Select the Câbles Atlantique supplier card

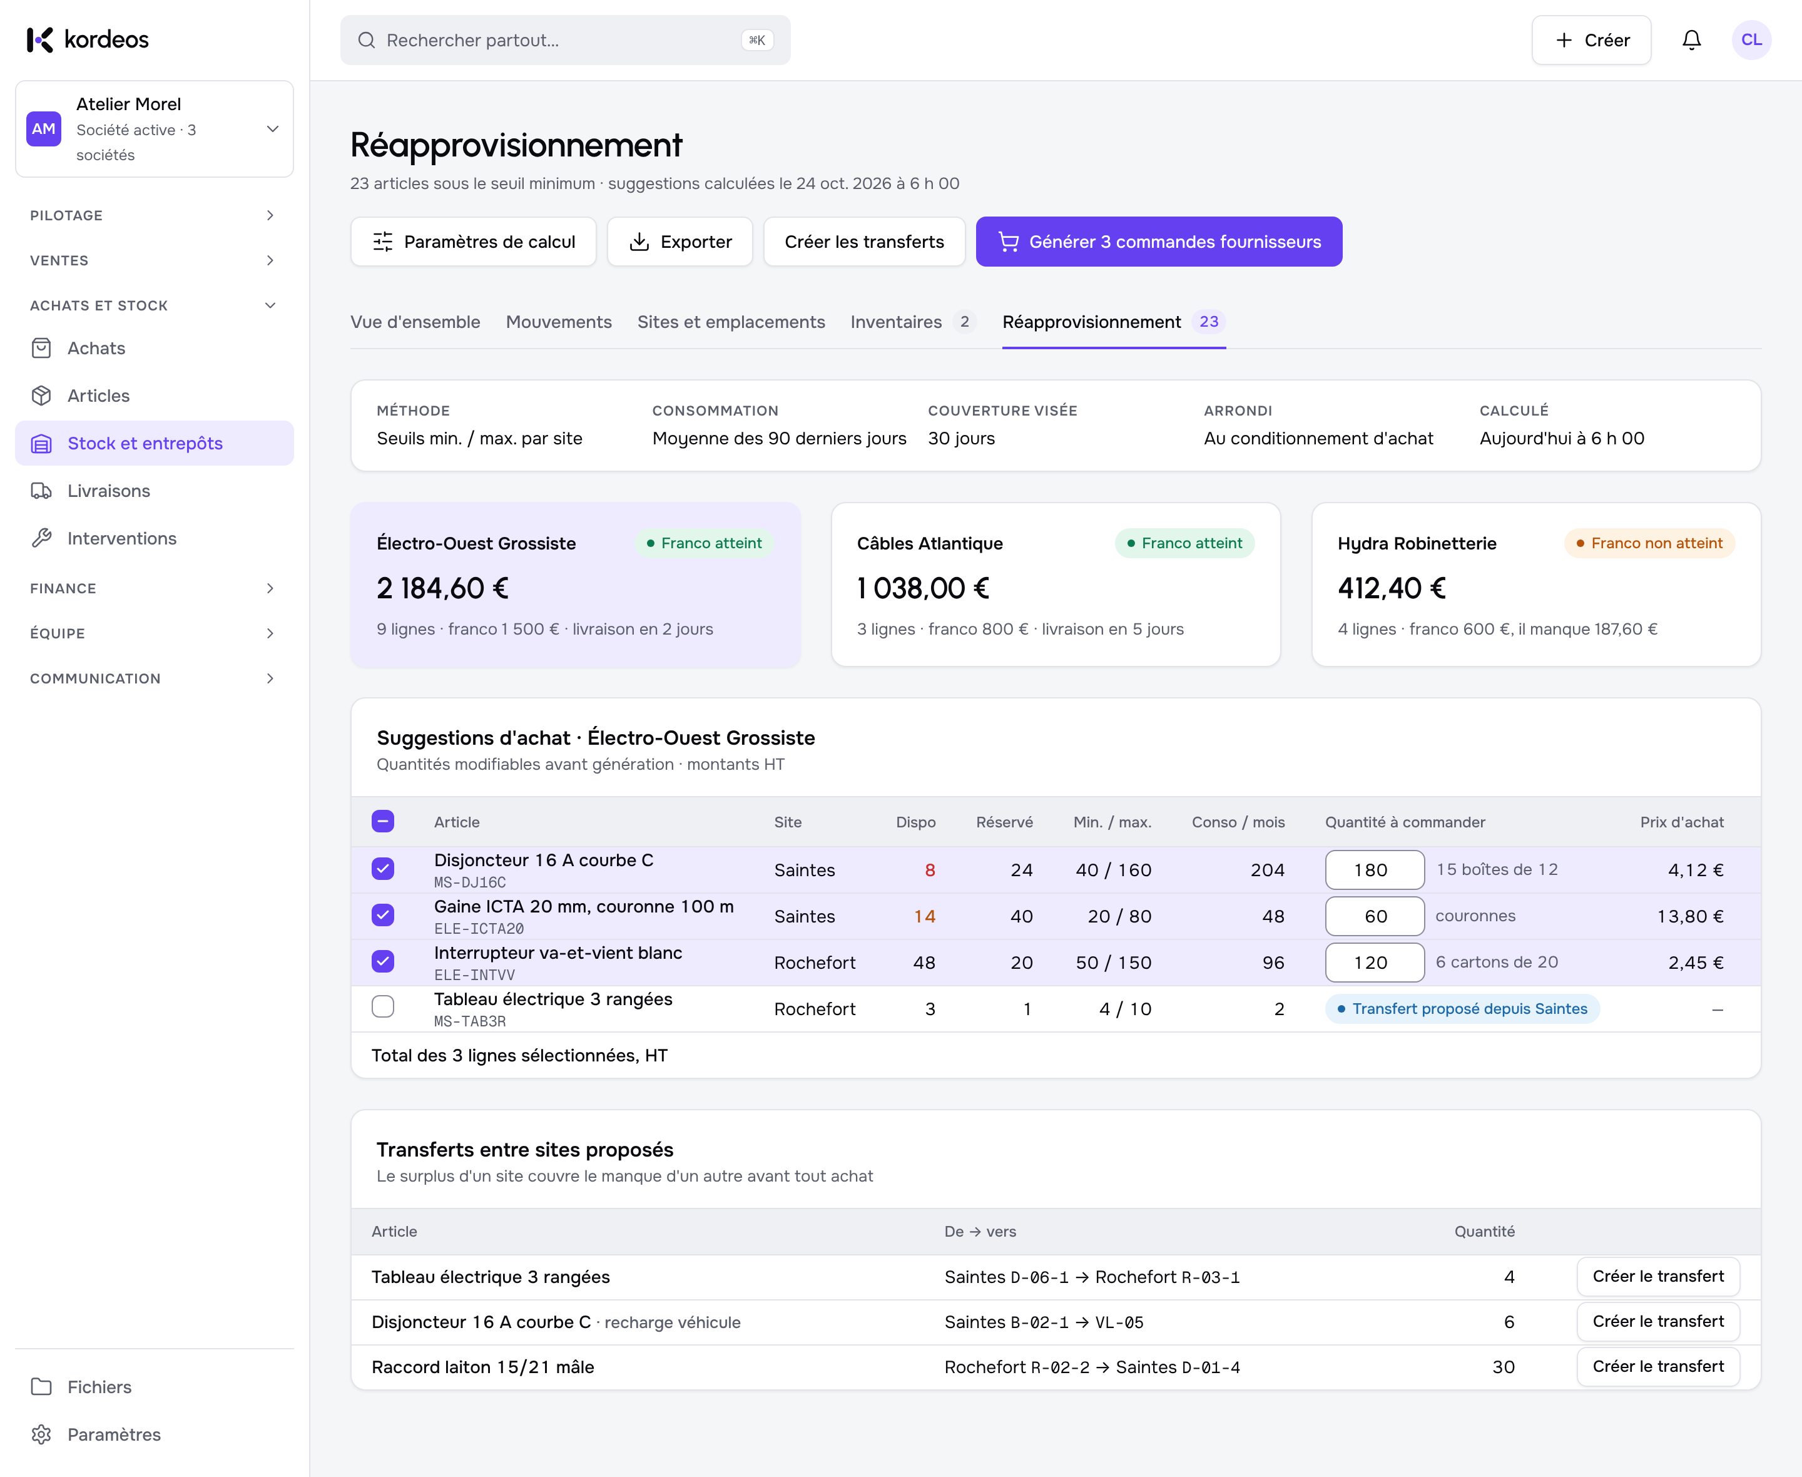(x=1056, y=585)
